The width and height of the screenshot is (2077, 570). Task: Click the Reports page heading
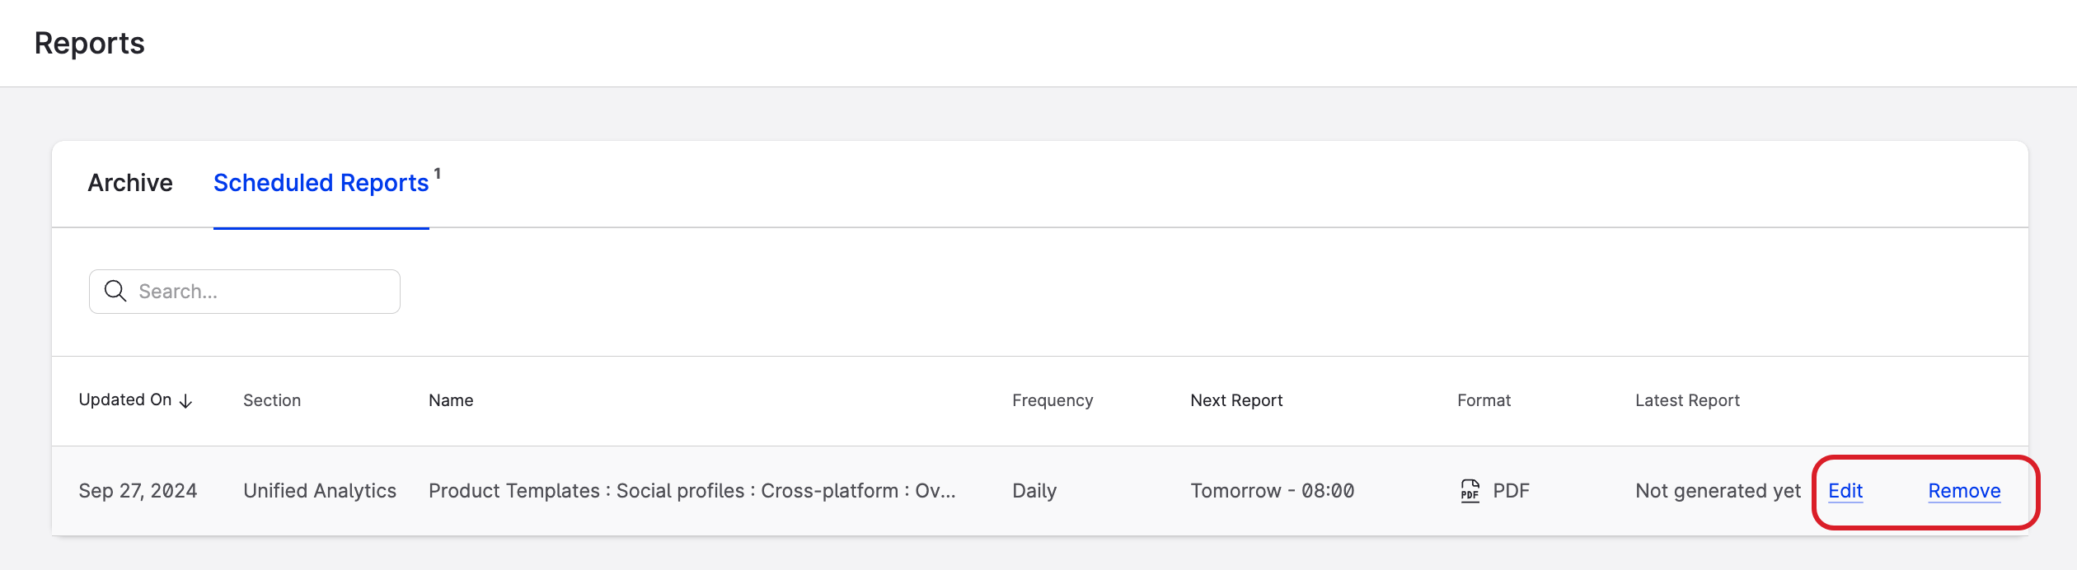click(88, 43)
